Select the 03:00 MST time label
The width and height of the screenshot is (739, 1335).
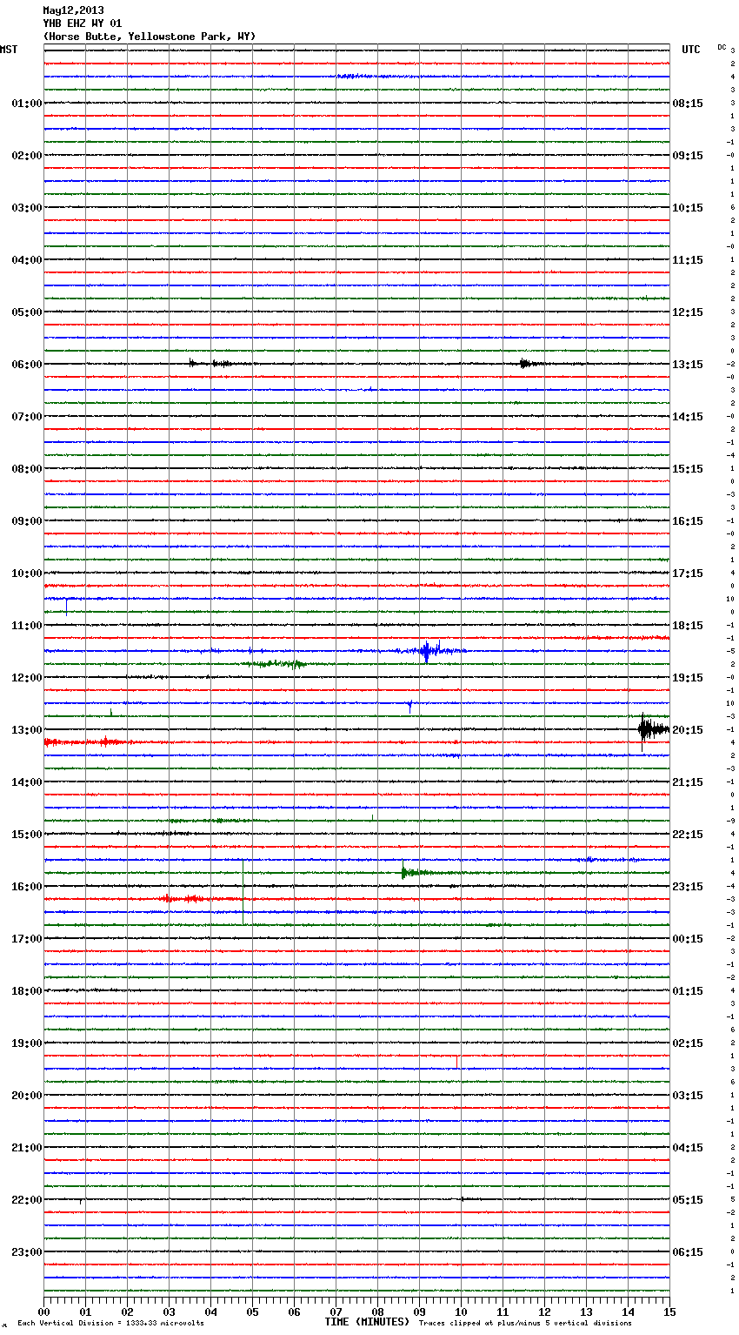coord(26,208)
